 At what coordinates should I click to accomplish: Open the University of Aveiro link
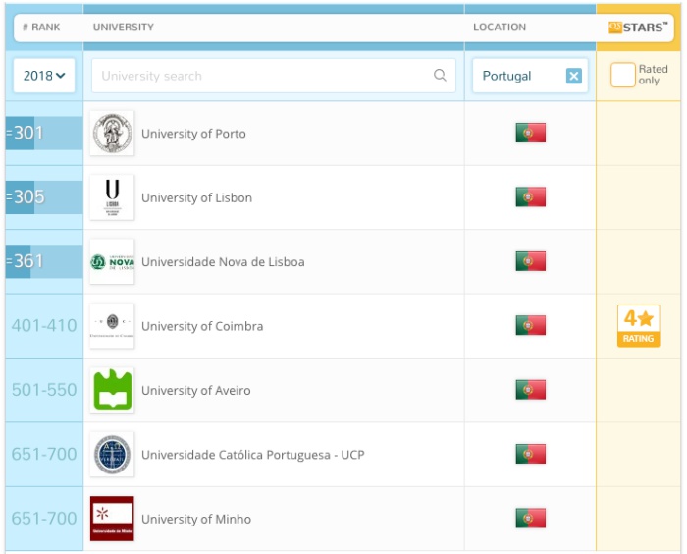click(x=196, y=390)
